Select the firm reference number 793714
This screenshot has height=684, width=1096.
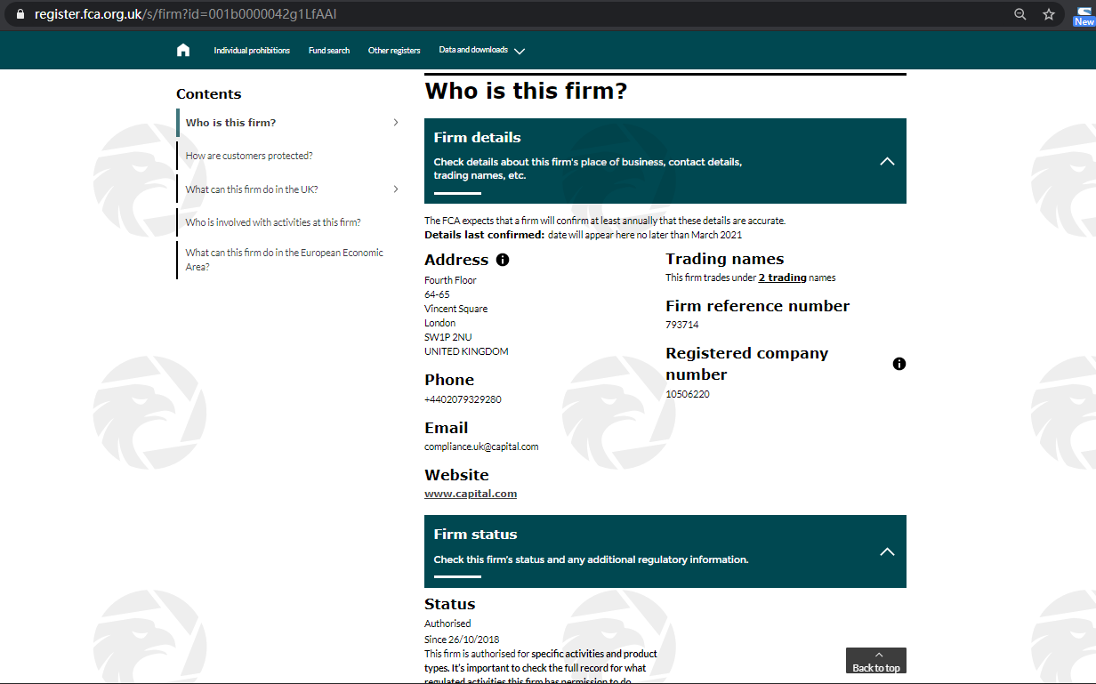click(x=682, y=325)
